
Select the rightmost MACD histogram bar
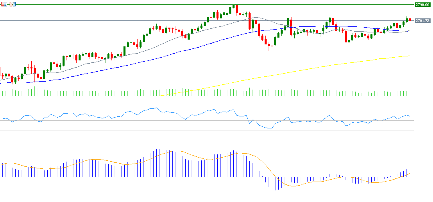coord(410,172)
